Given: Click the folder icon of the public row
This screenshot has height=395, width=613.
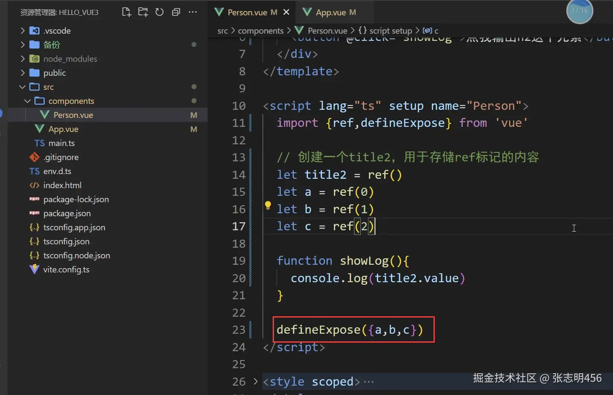Looking at the screenshot, I should 34,73.
